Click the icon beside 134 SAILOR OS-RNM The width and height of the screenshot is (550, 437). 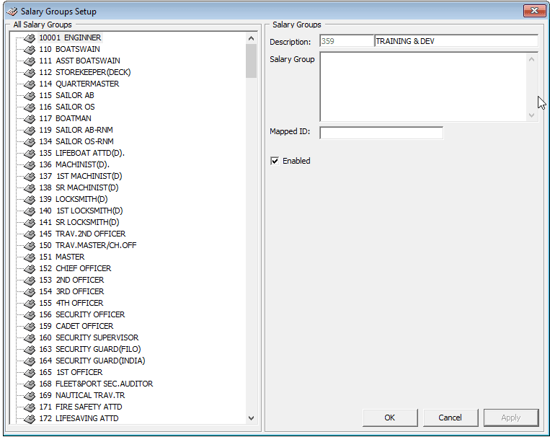tap(30, 142)
